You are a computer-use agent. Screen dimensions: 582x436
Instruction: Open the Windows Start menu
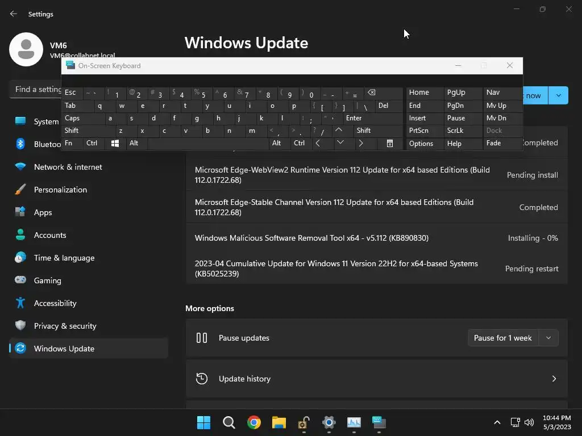203,422
